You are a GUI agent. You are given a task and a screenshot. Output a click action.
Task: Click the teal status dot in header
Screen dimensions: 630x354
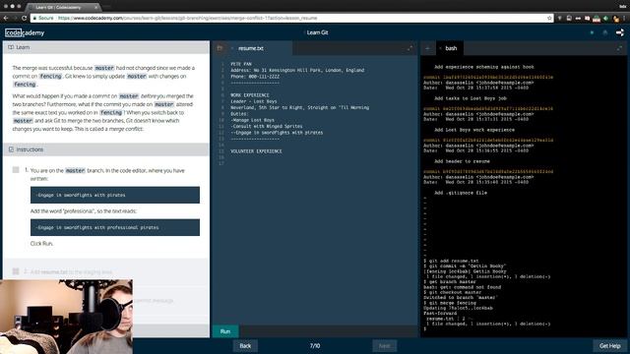592,32
